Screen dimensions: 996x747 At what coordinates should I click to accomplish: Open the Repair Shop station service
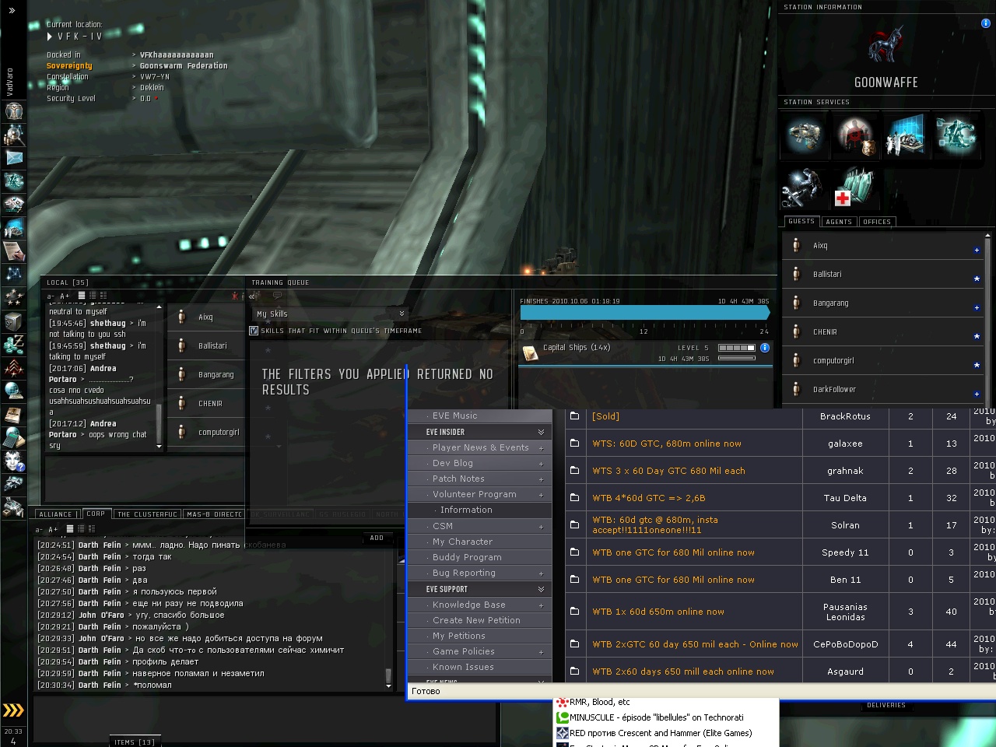(804, 188)
